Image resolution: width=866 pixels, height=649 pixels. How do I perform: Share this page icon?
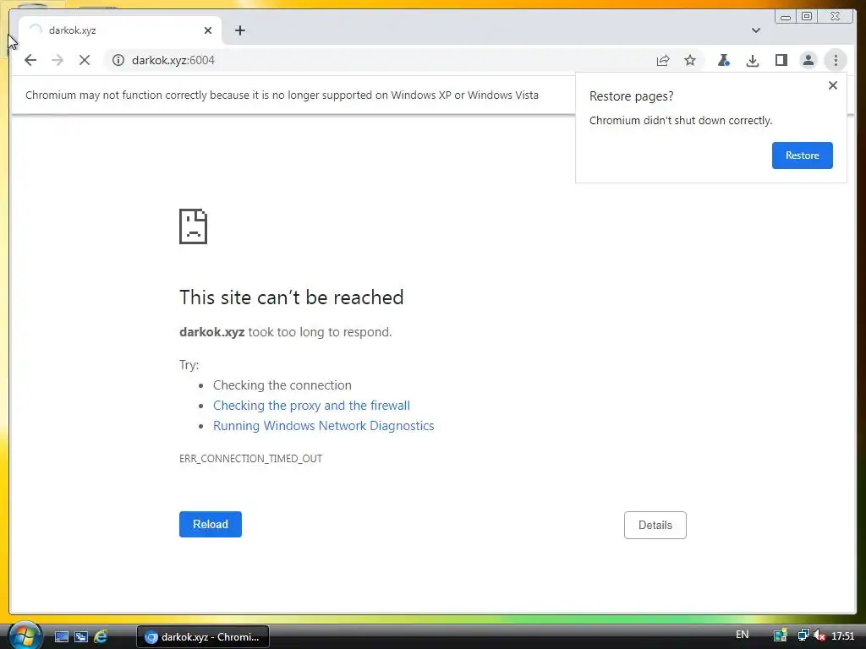click(x=663, y=60)
